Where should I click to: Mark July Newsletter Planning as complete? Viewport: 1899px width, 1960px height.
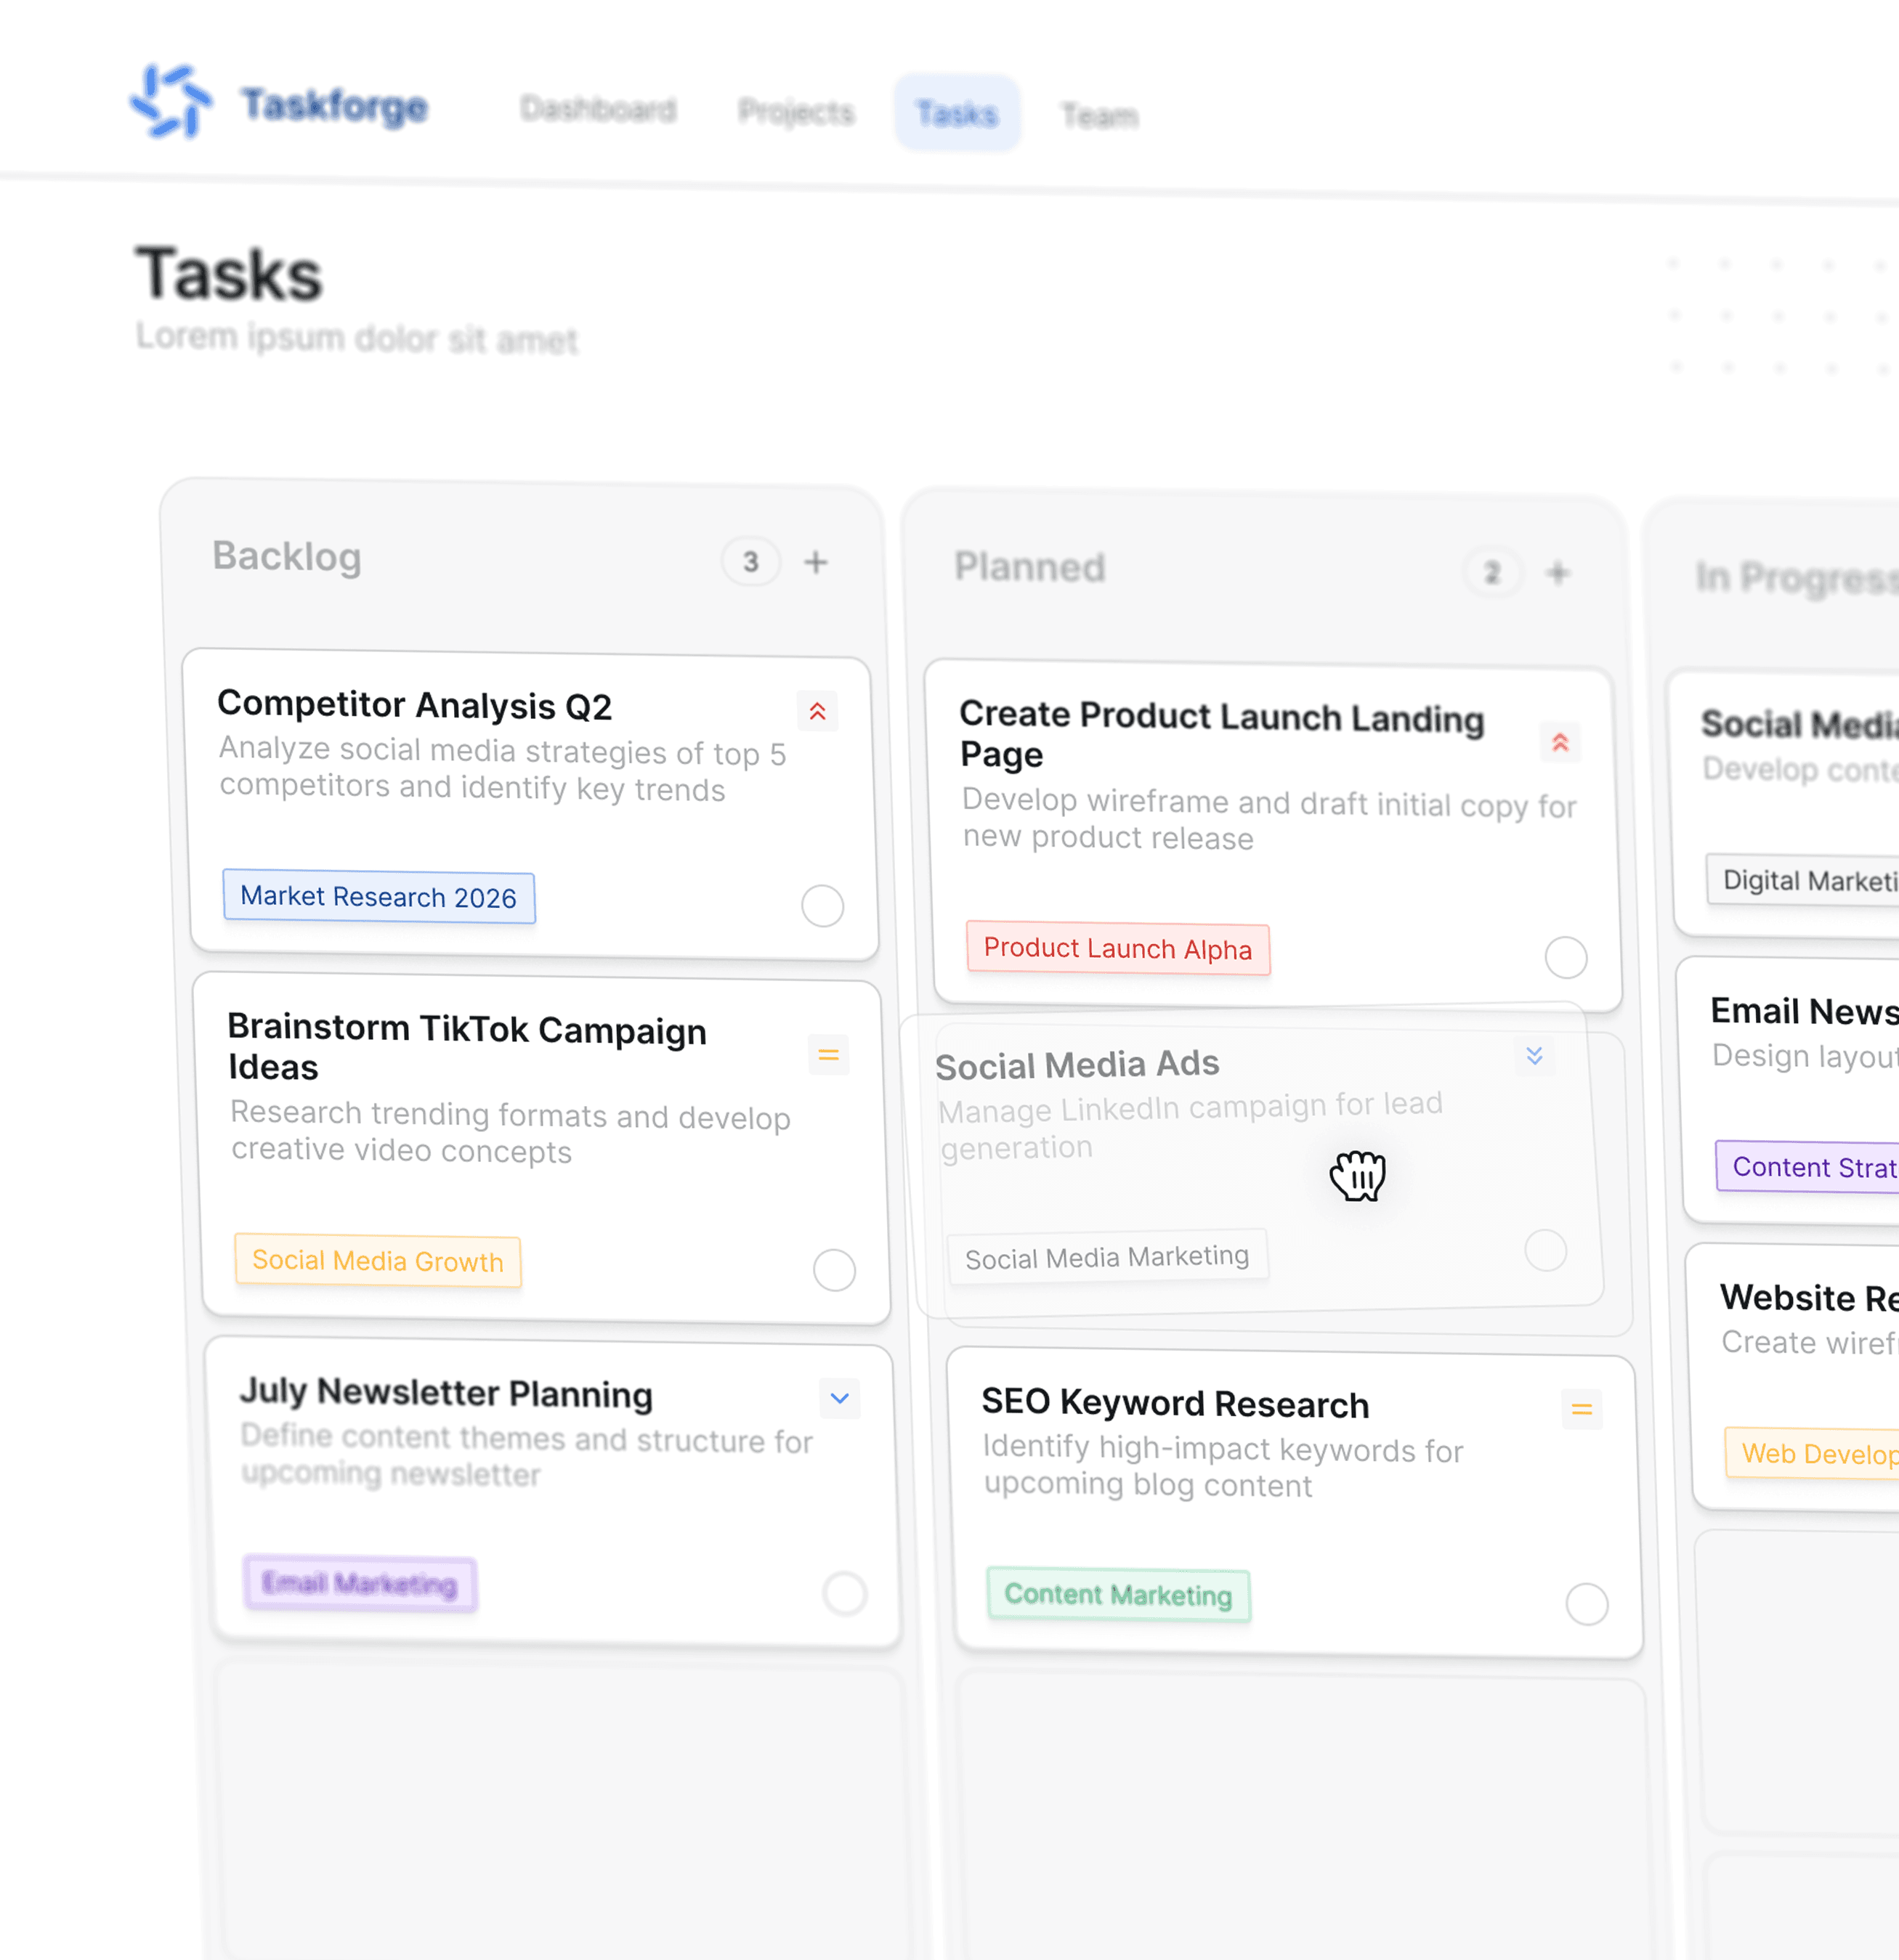coord(844,1593)
